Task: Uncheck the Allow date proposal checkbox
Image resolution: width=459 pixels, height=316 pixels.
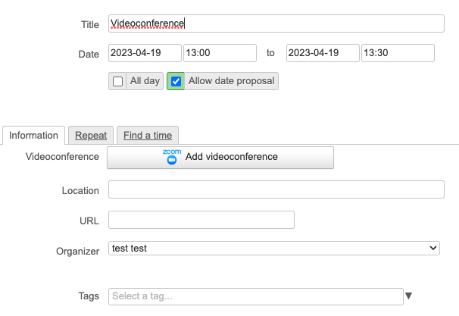Action: tap(176, 82)
